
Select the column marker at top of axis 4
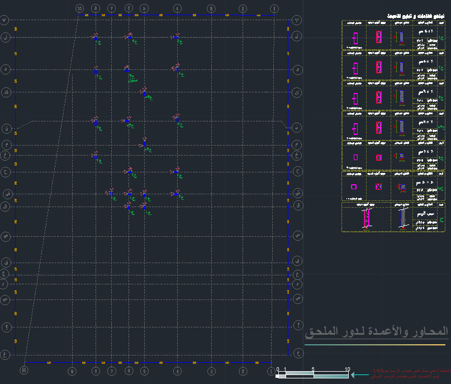[177, 37]
